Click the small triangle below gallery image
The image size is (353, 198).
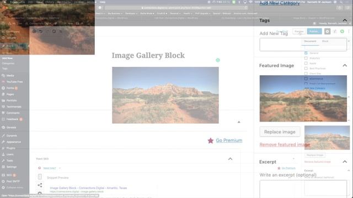pos(239,122)
